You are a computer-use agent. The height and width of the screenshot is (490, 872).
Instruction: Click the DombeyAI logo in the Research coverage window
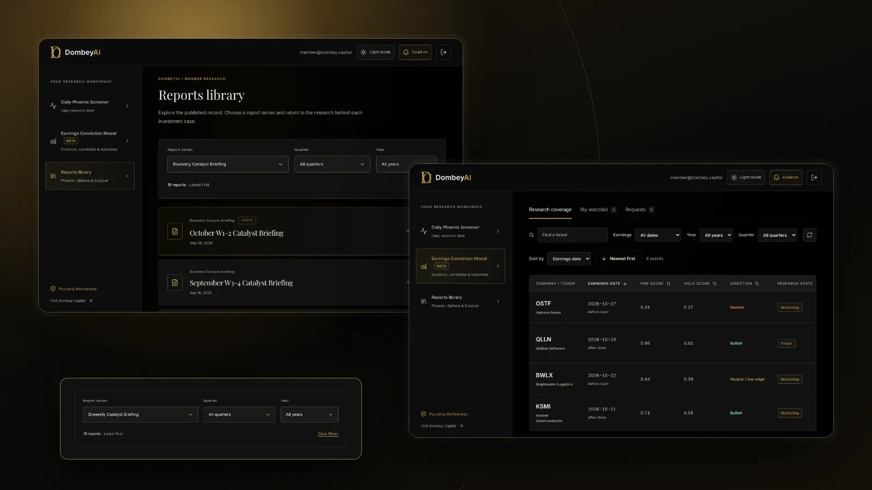pos(446,177)
